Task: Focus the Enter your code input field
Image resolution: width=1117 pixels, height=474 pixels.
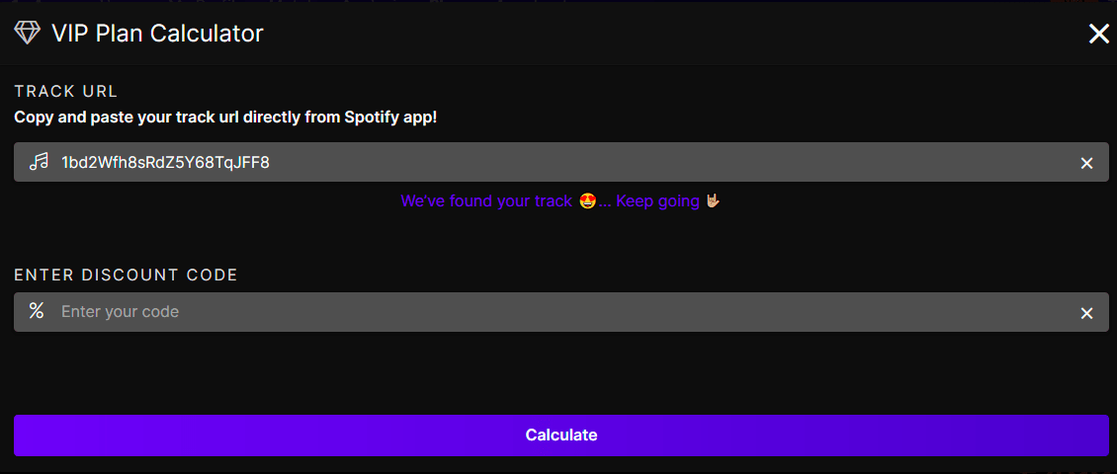Action: pyautogui.click(x=561, y=312)
